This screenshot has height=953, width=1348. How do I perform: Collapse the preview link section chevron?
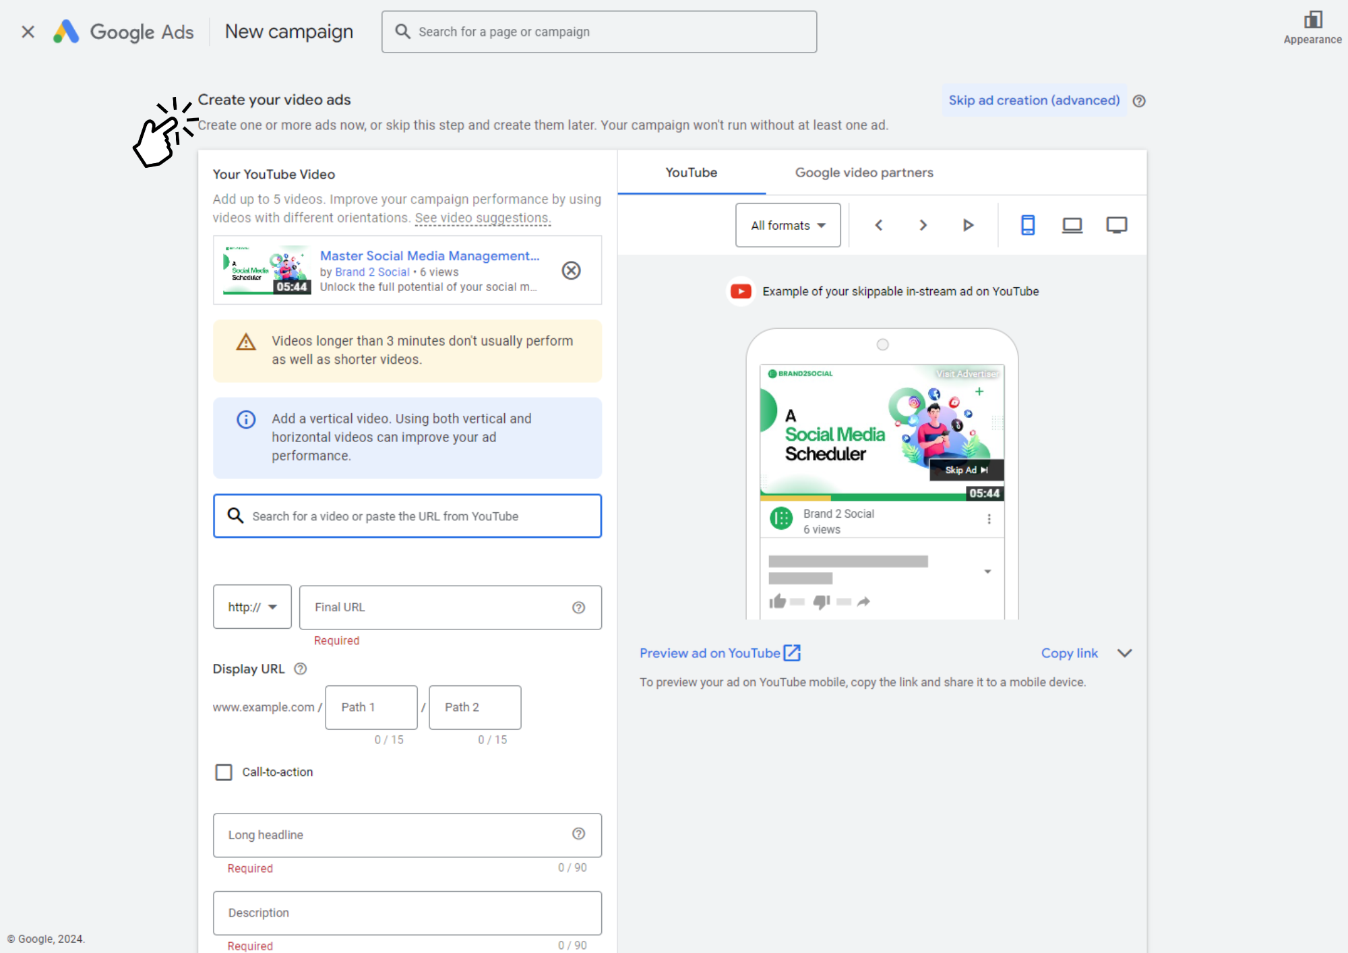tap(1124, 653)
